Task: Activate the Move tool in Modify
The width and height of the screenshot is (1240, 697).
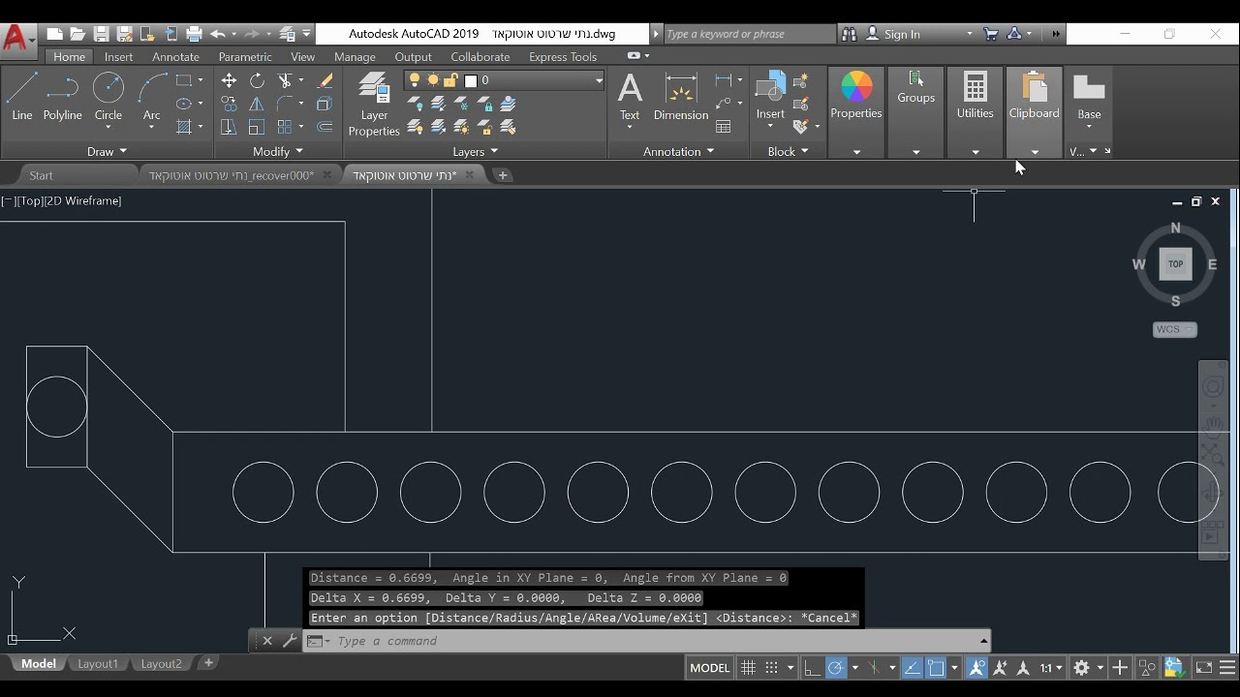Action: [x=229, y=80]
